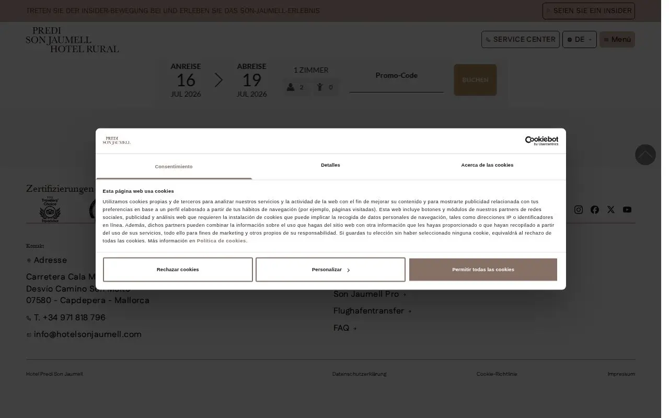Click the Predi Son Jaumell Hotel Rural logo
669x418 pixels.
tap(72, 40)
